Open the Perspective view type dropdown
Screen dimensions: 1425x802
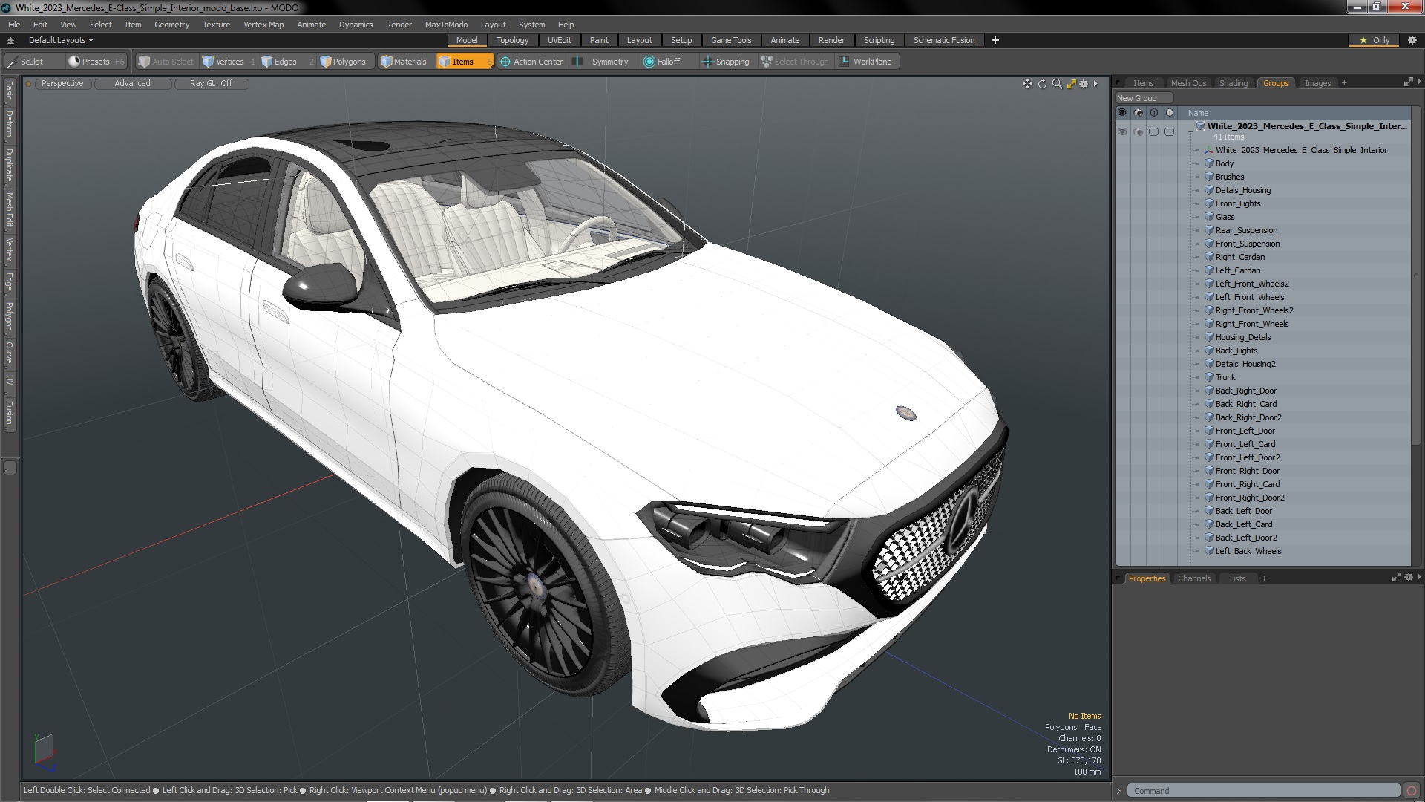62,84
